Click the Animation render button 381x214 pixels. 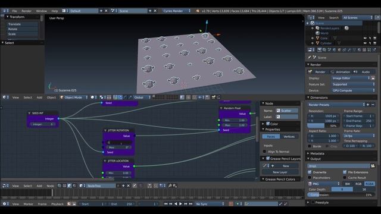tap(341, 72)
